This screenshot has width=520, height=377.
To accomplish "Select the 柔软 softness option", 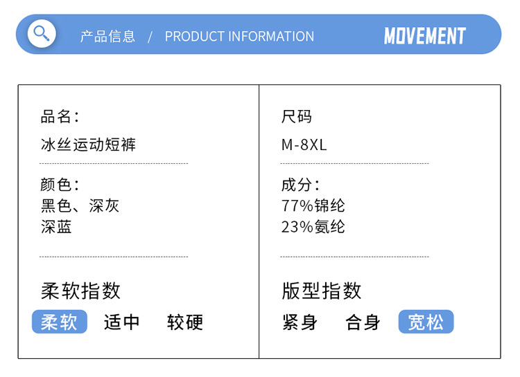I will [60, 322].
